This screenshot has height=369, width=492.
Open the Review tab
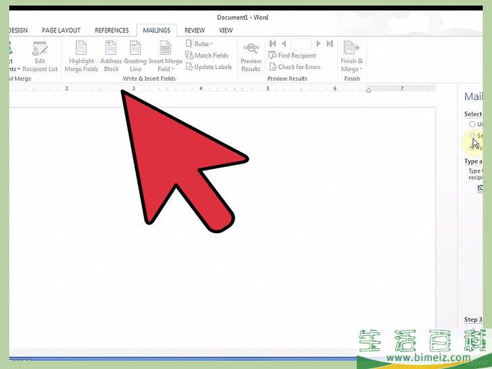tap(195, 30)
